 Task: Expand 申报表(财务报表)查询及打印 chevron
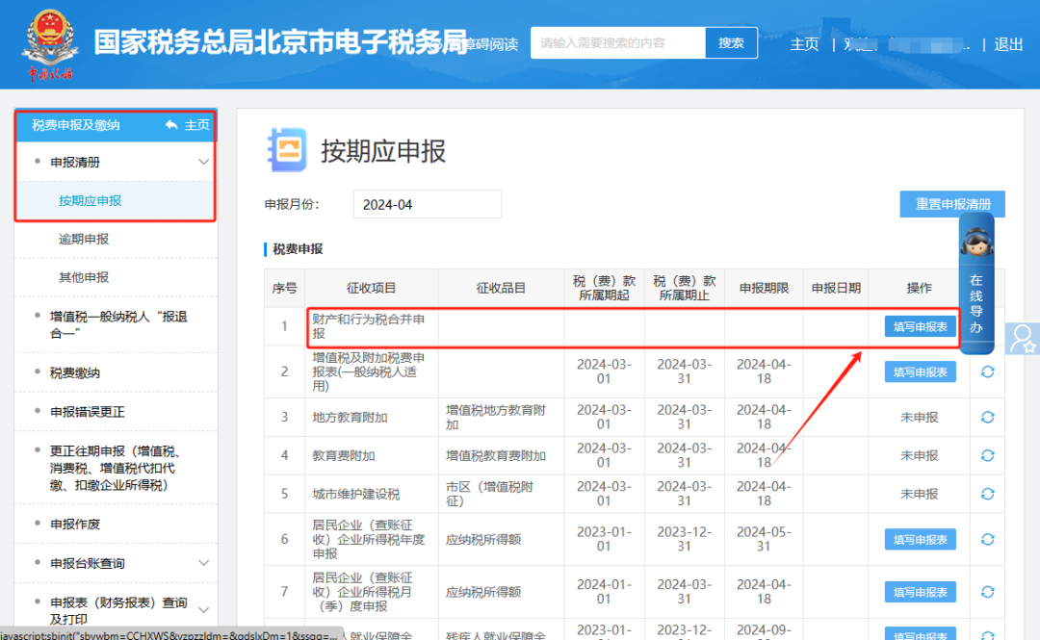point(203,610)
